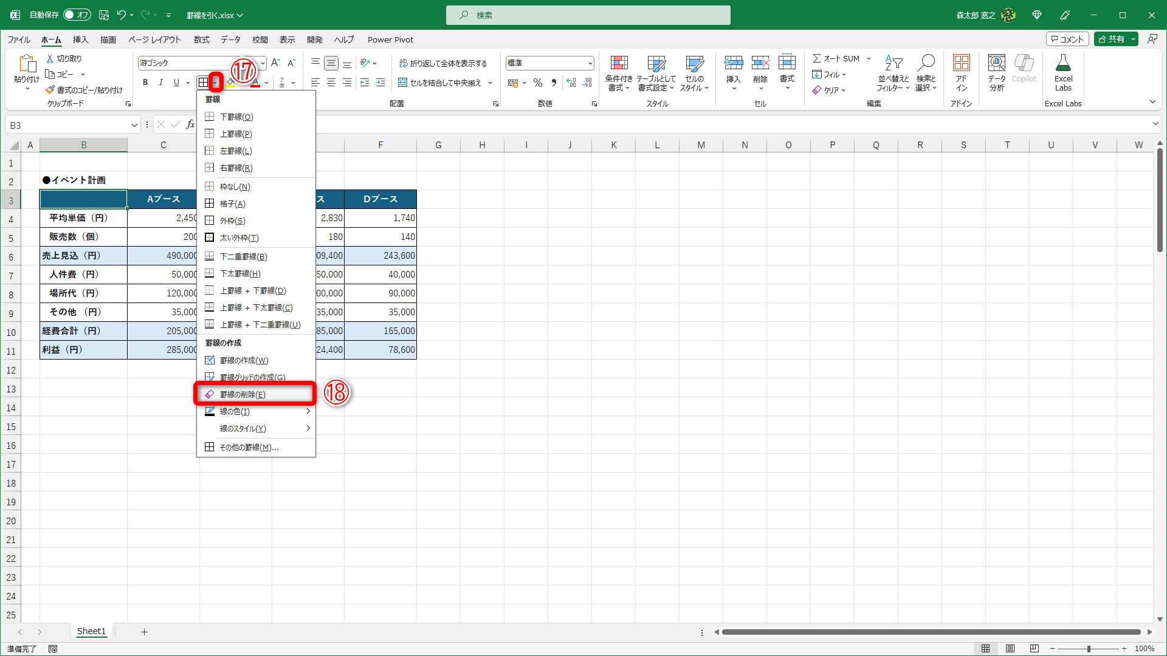The height and width of the screenshot is (656, 1167).
Task: Click the Analyze Data icon
Action: click(x=996, y=63)
